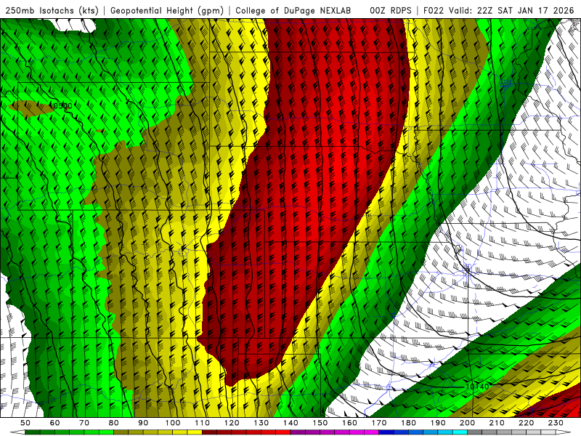Click the "F022" forecast hour text
581x436 pixels.
tap(434, 11)
